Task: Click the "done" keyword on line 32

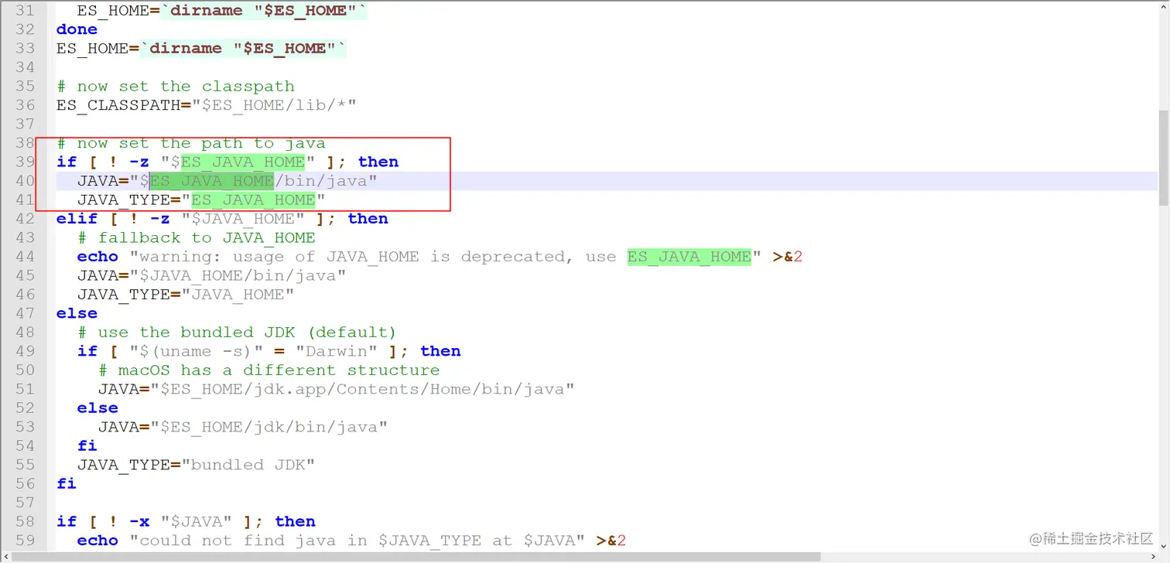Action: 77,29
